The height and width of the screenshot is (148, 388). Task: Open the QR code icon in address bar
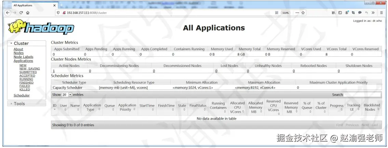tap(277, 13)
